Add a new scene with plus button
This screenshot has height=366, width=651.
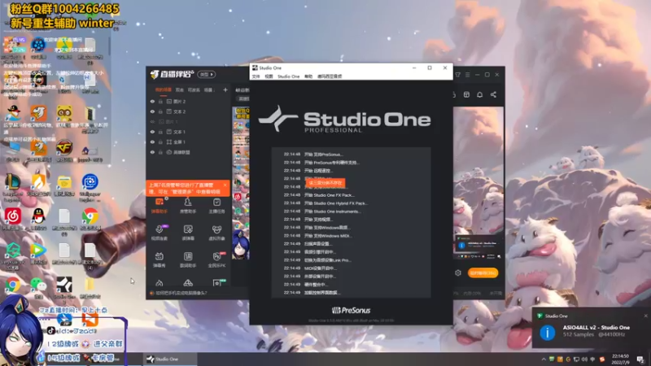point(225,89)
